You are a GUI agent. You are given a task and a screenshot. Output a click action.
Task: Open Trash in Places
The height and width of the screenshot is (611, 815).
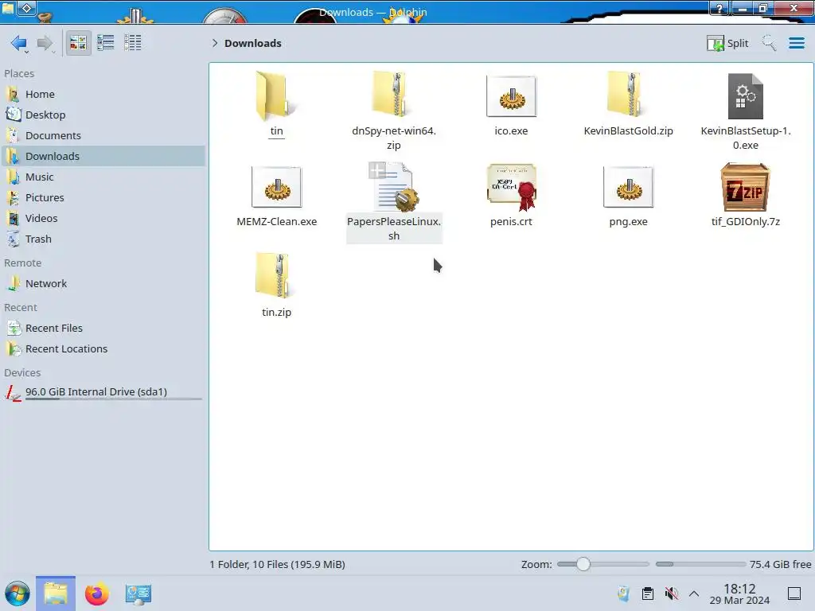104,239
